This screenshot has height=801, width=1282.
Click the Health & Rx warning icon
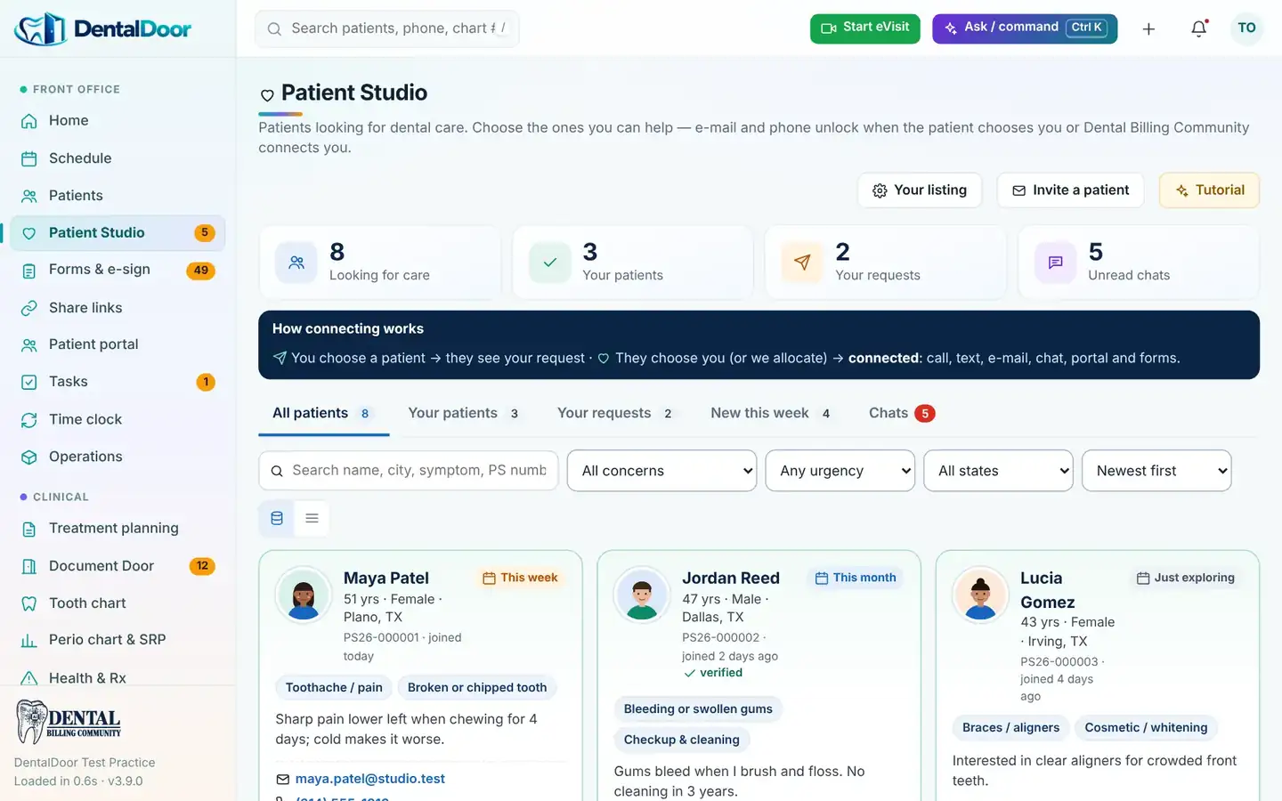pyautogui.click(x=29, y=678)
